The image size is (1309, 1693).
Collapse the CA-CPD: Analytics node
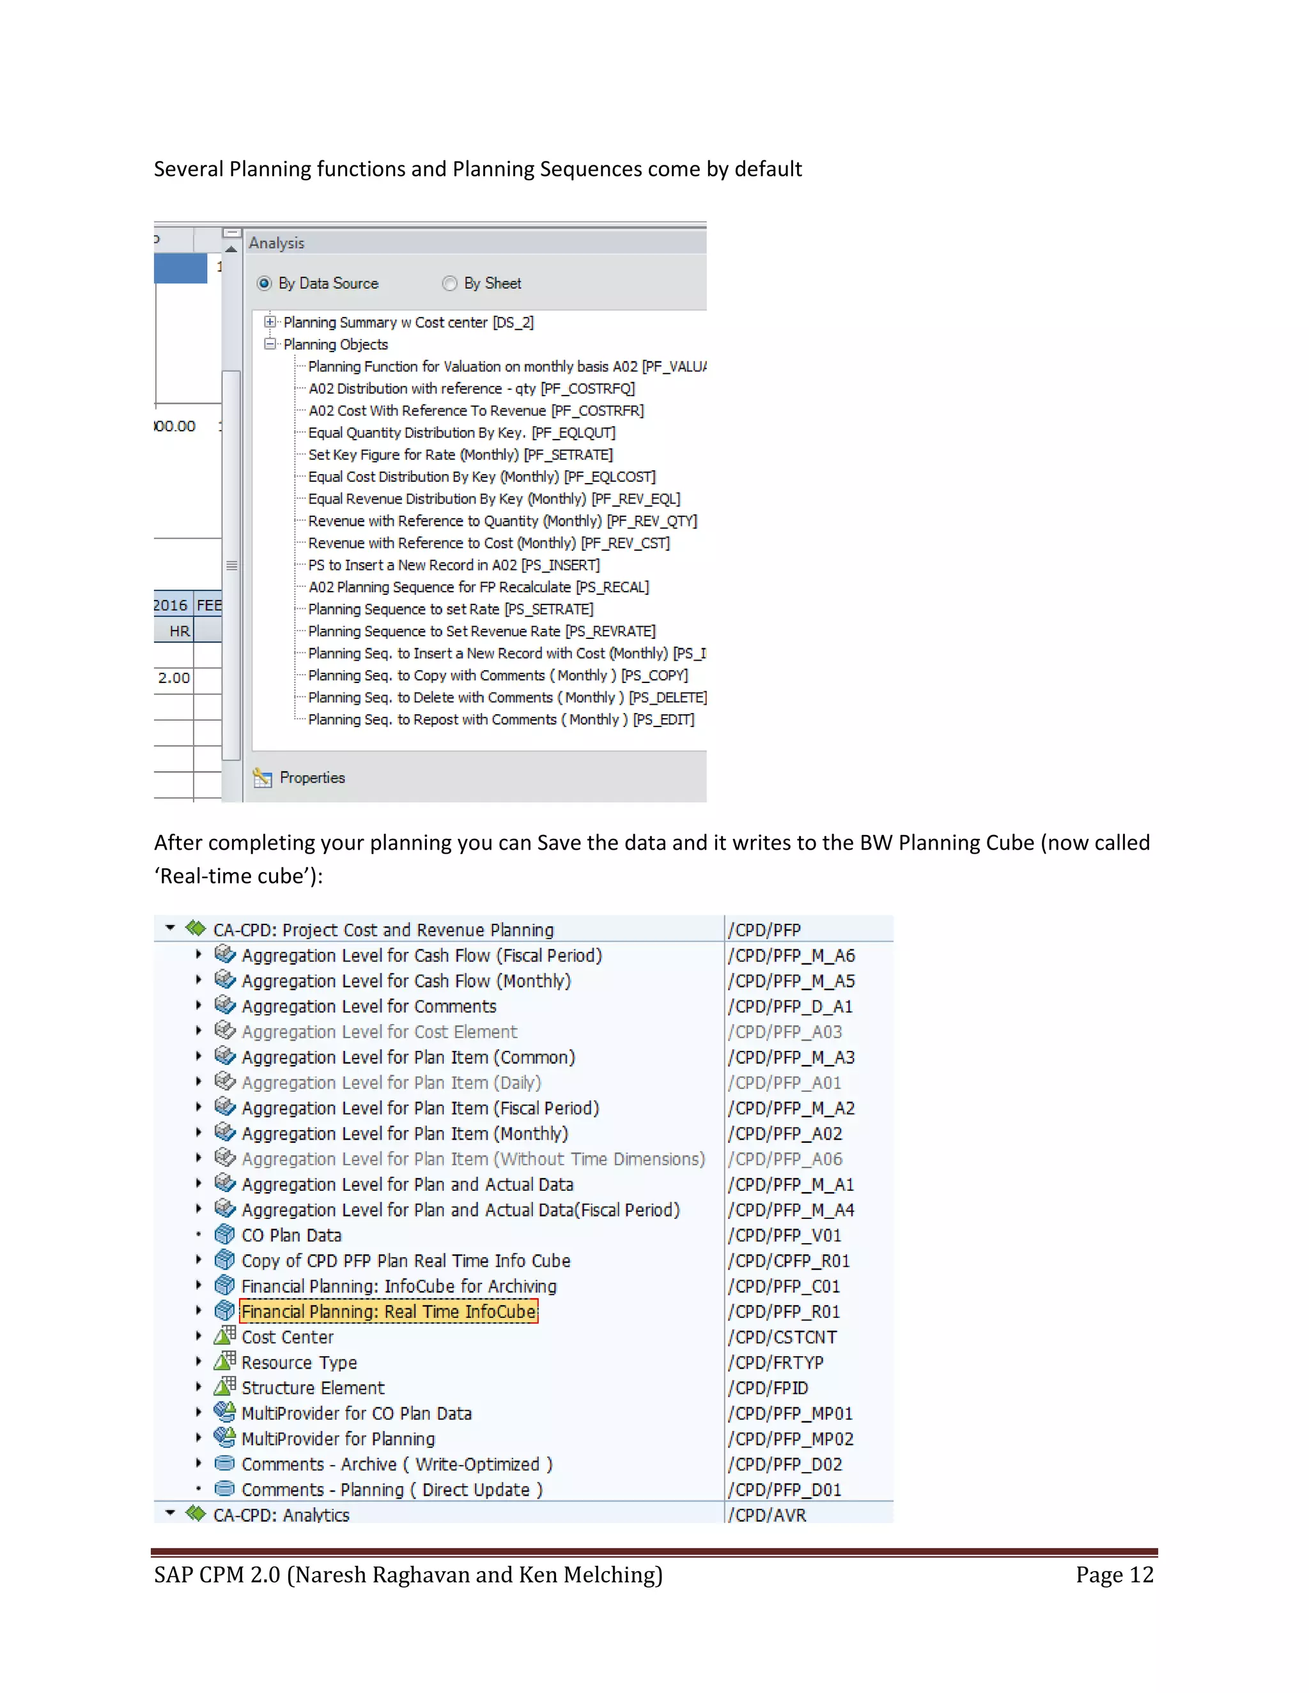click(170, 1513)
